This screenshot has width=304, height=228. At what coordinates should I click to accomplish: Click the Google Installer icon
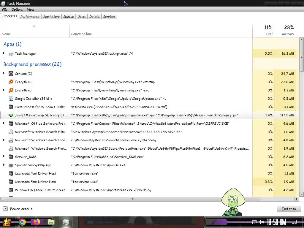coord(11,99)
